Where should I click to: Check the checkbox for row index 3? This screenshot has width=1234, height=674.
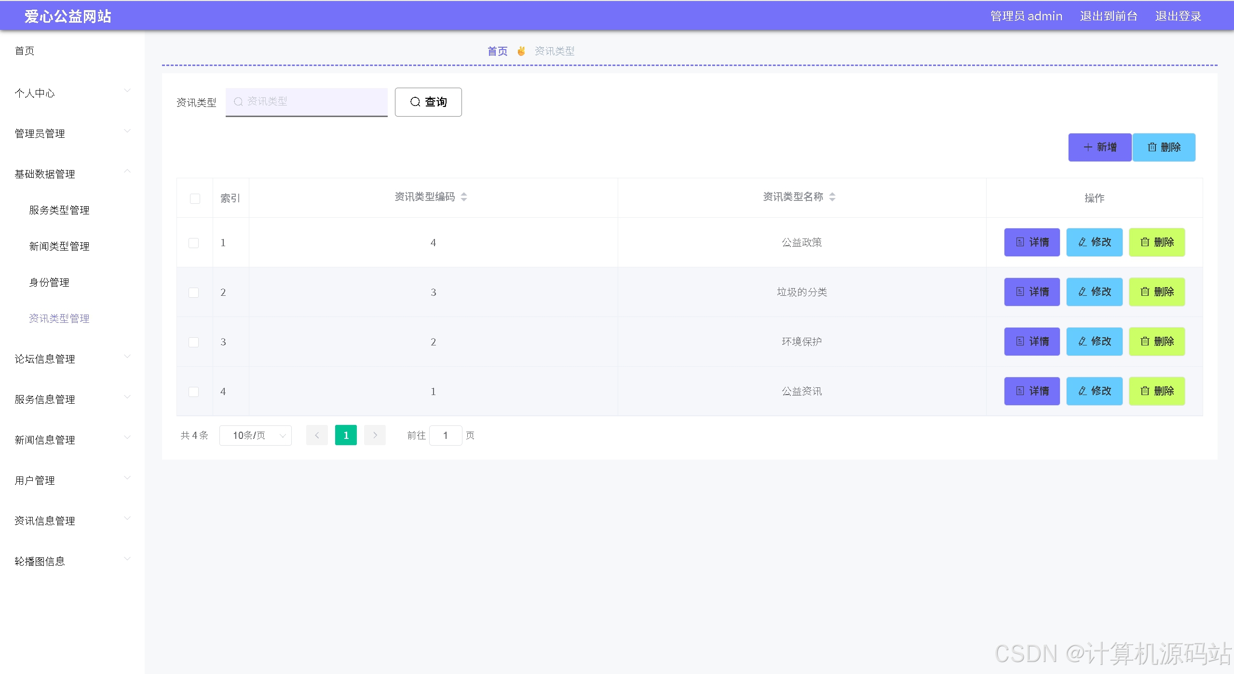coord(193,342)
